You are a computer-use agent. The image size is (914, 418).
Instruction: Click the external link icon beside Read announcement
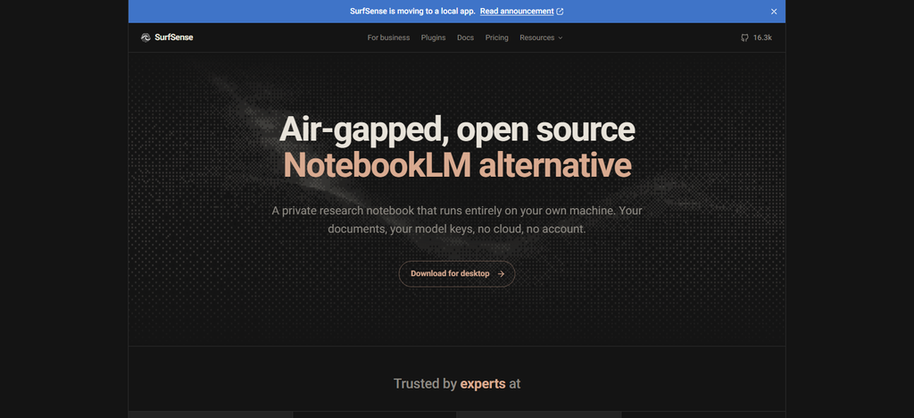[560, 11]
